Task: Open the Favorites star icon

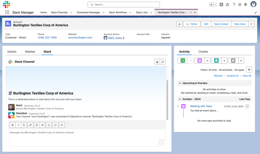Action: (211, 5)
